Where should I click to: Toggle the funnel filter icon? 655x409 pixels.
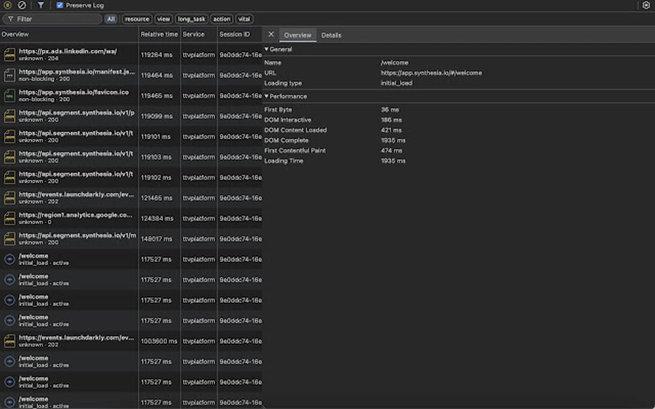[40, 5]
